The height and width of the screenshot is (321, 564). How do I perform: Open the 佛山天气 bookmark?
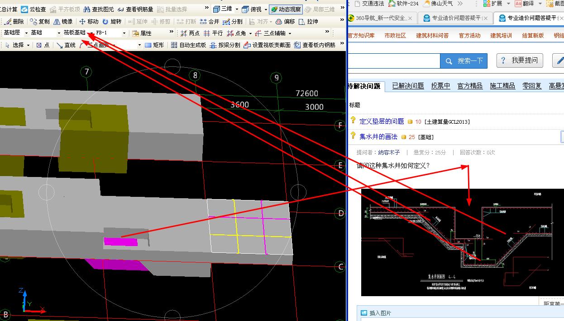point(439,4)
